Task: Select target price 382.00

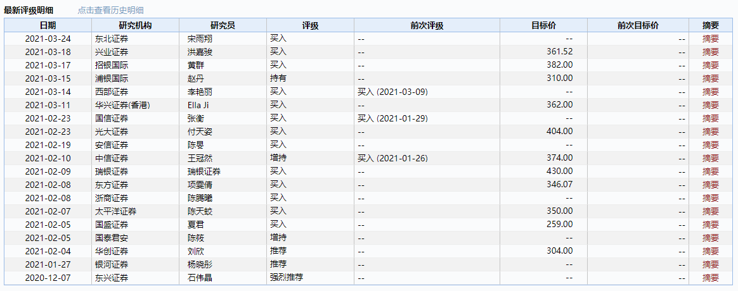Action: tap(560, 65)
